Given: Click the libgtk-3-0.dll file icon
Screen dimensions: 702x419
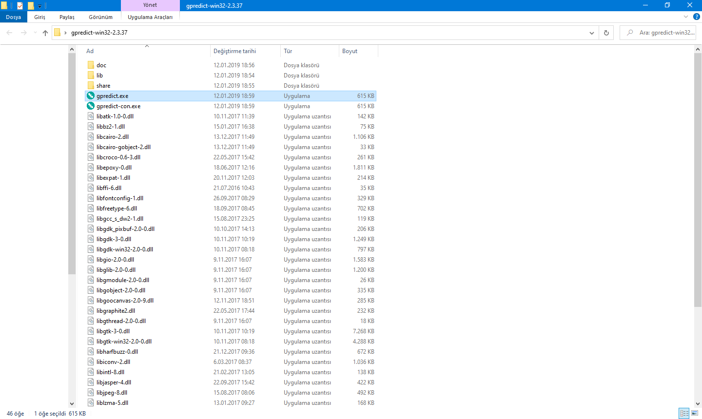Looking at the screenshot, I should [x=91, y=331].
